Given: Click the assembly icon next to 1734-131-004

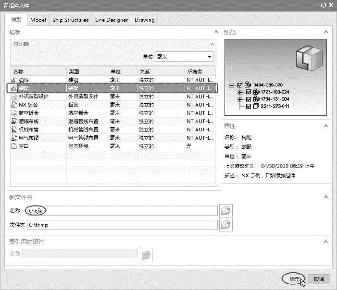Looking at the screenshot, I should (x=256, y=99).
